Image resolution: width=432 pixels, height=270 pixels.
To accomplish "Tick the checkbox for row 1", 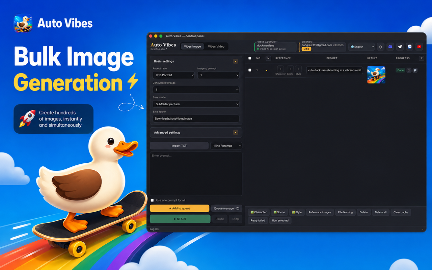I will click(x=250, y=70).
